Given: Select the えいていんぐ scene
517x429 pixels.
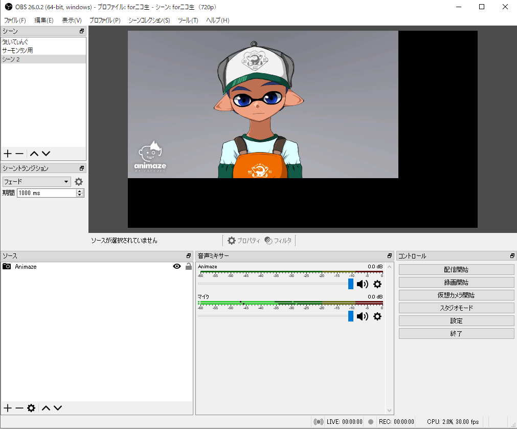Looking at the screenshot, I should tap(43, 42).
